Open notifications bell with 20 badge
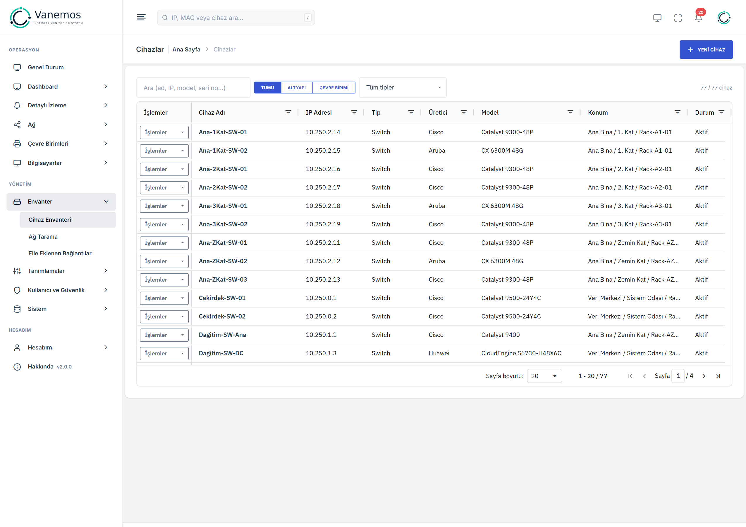 tap(699, 17)
